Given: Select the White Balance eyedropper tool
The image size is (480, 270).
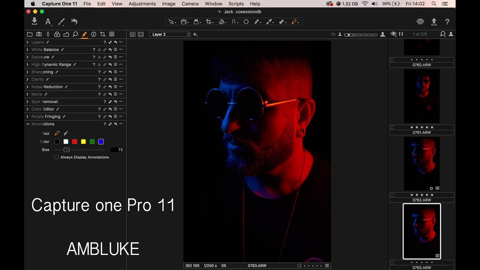Looking at the screenshot, I should pos(270,22).
